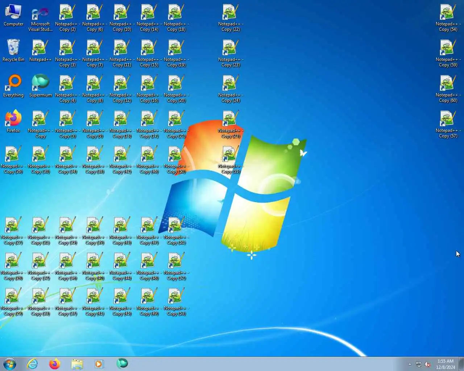
Task: Open the Computer desktop icon
Action: [x=13, y=15]
